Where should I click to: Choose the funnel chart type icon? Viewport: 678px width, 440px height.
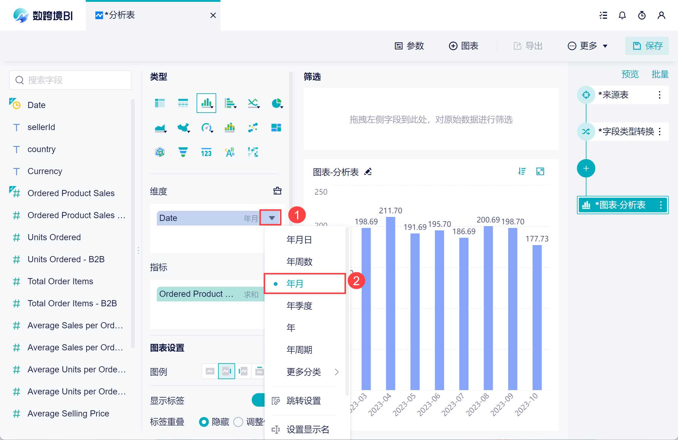tap(183, 152)
